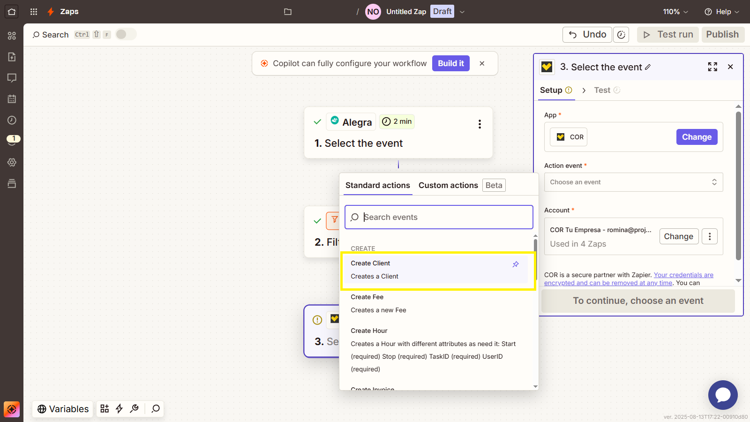Click Build it in Copilot banner
This screenshot has width=750, height=422.
[x=451, y=63]
